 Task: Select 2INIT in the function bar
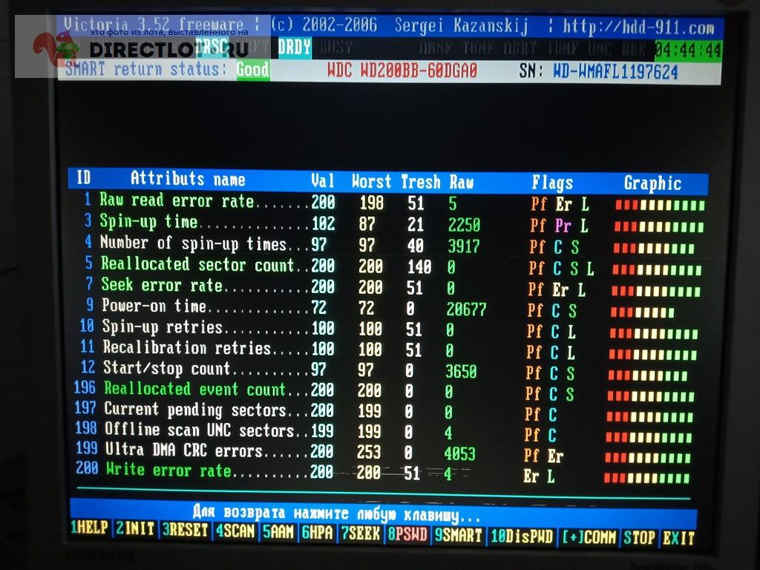tap(135, 528)
